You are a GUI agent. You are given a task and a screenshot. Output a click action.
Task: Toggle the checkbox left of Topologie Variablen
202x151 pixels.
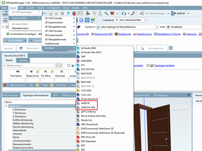pyautogui.click(x=148, y=66)
